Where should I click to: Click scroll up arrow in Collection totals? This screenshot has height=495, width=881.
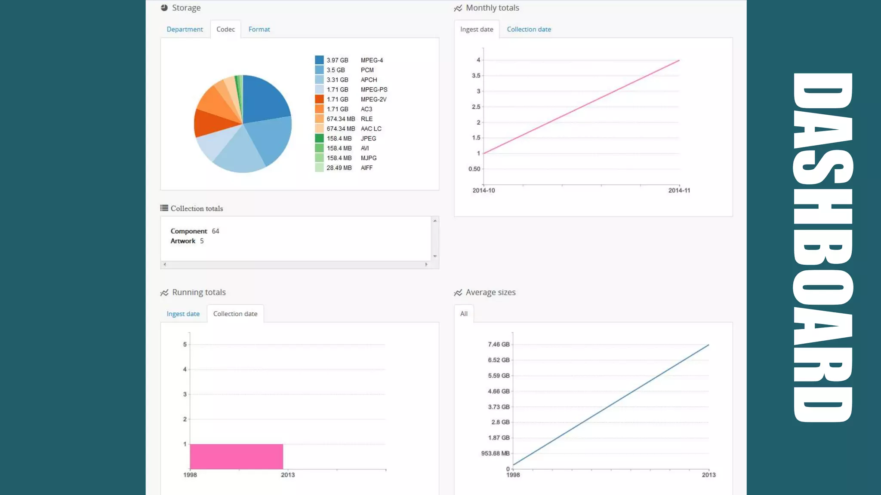tap(435, 221)
